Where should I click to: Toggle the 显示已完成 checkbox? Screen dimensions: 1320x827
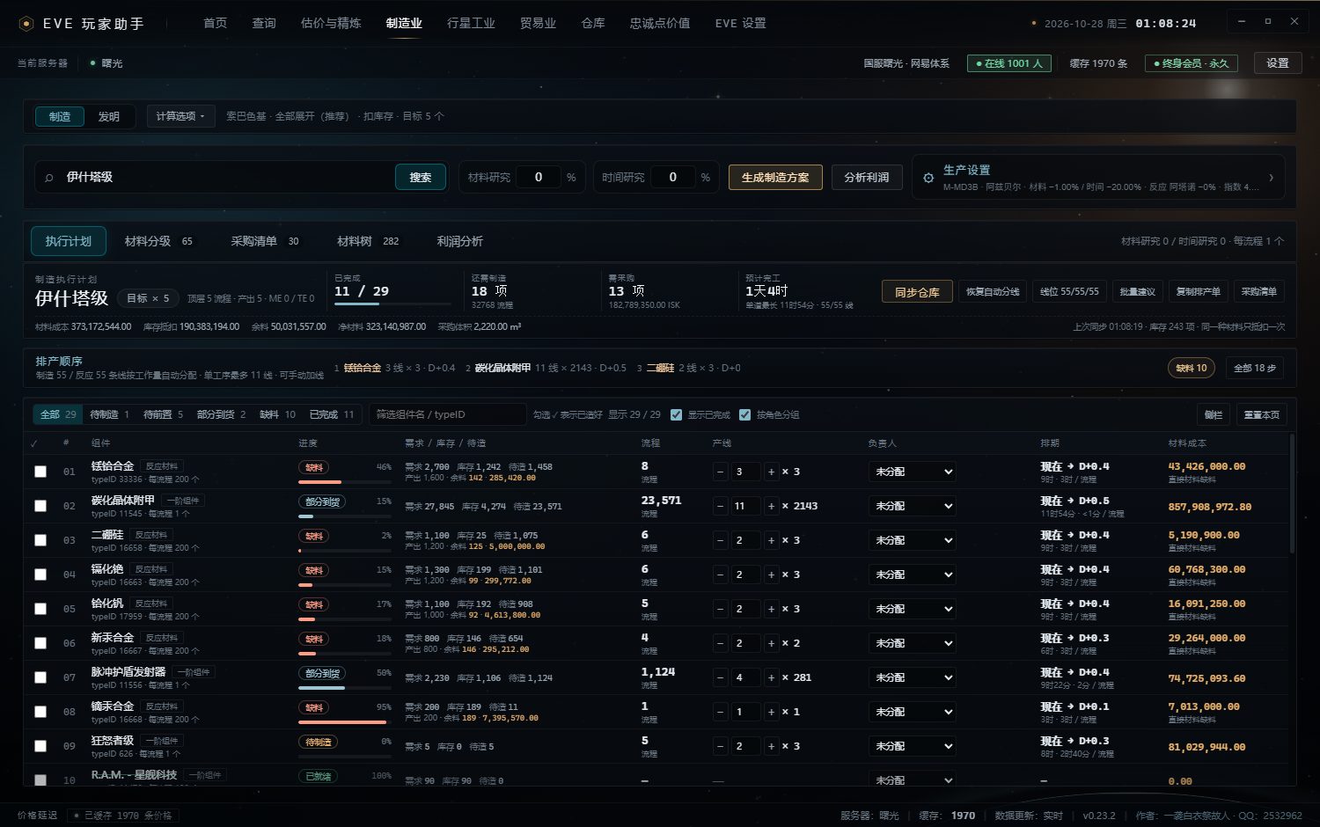coord(676,415)
